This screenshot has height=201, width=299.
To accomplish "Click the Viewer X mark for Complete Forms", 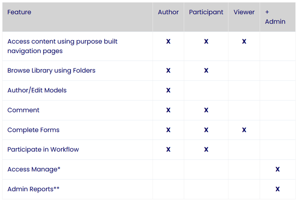I will click(x=244, y=130).
